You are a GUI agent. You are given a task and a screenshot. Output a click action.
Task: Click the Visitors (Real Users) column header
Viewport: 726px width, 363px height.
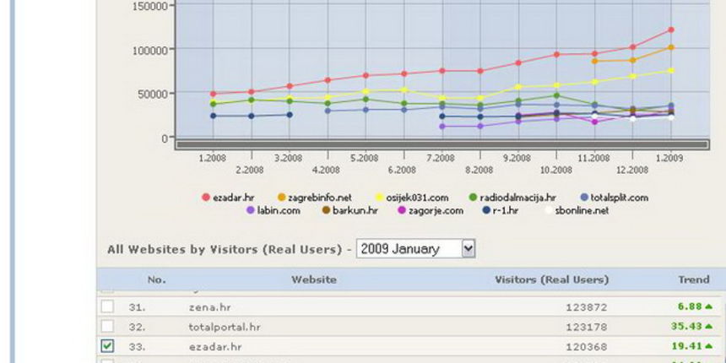[x=551, y=279]
